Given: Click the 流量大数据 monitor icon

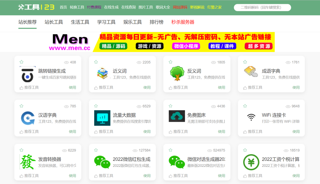Looking at the screenshot, I should point(102,117).
